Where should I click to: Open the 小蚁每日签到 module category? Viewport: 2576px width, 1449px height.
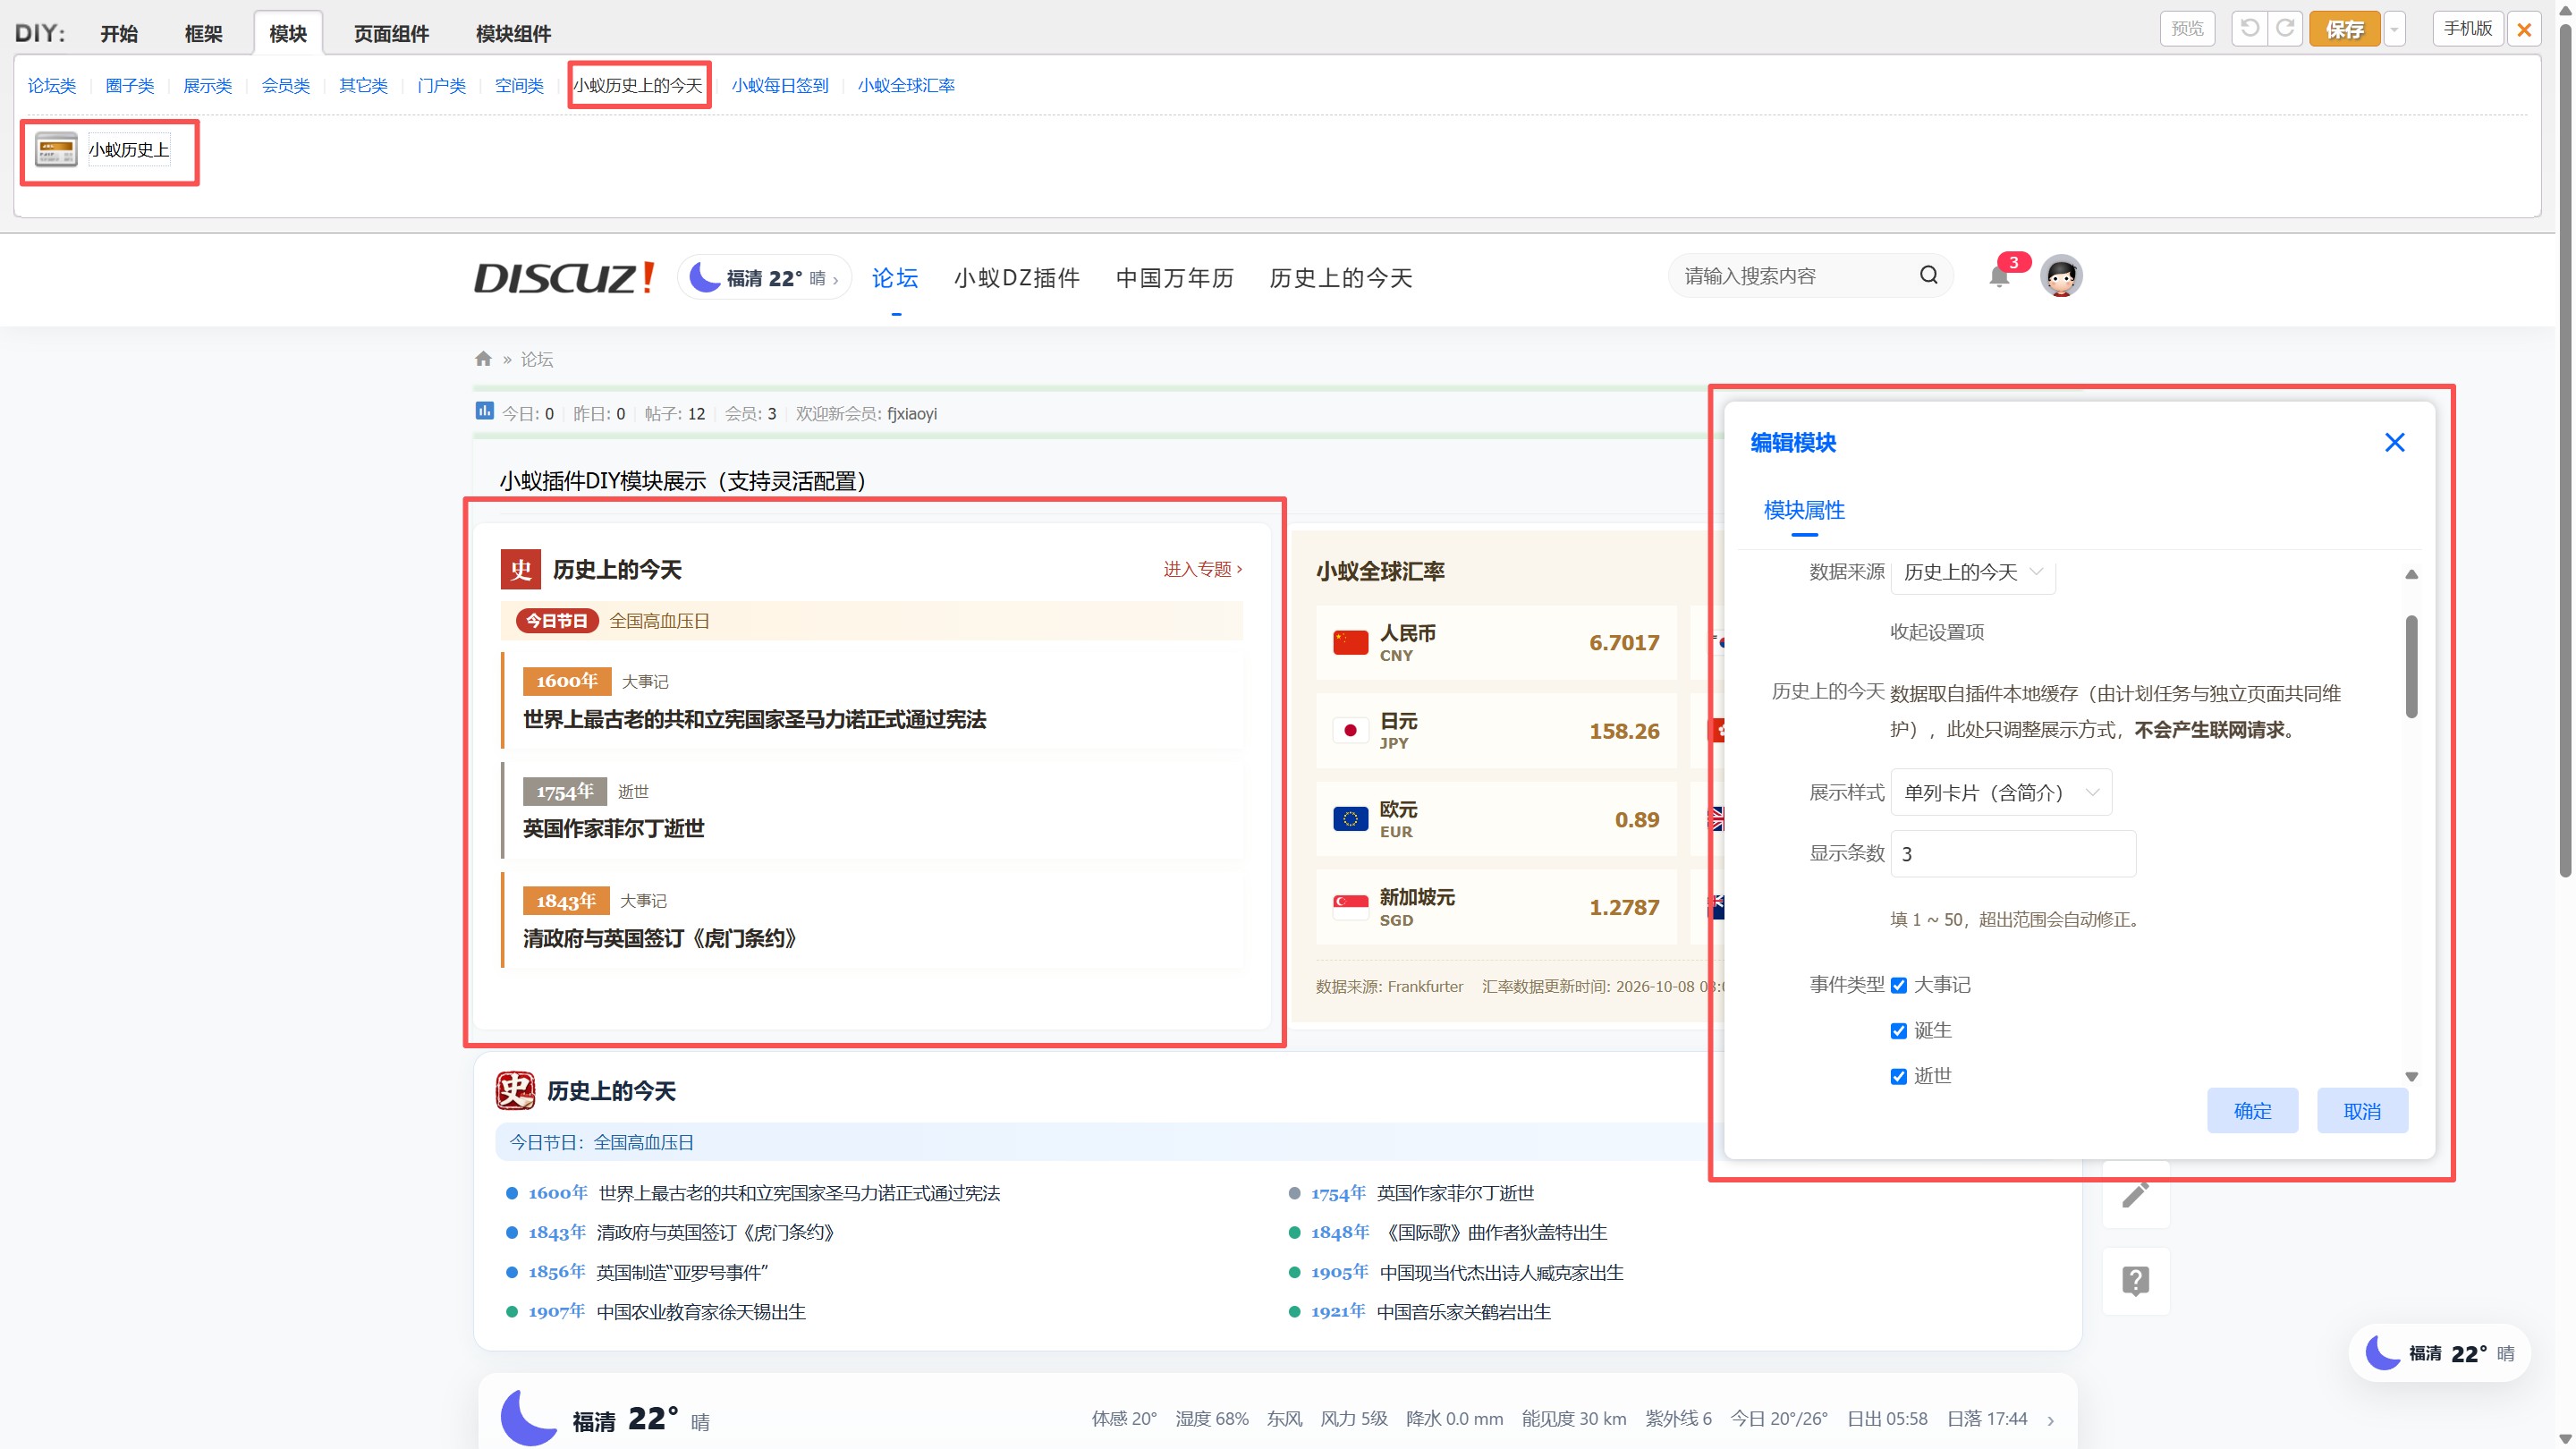click(780, 86)
